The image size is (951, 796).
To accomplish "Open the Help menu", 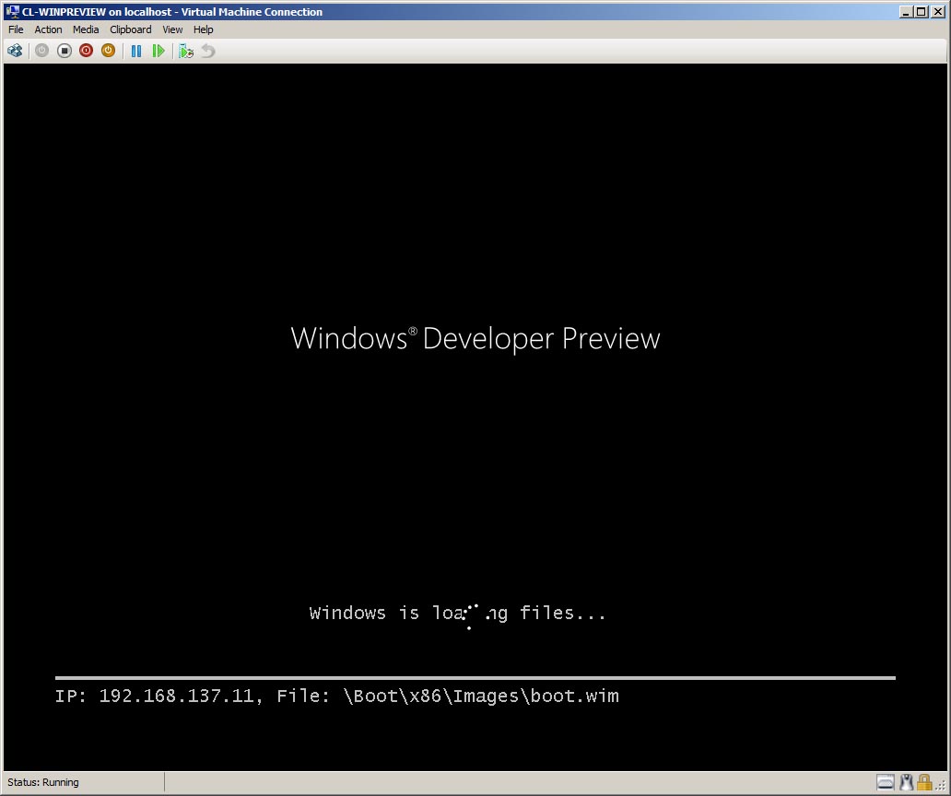I will click(x=204, y=29).
